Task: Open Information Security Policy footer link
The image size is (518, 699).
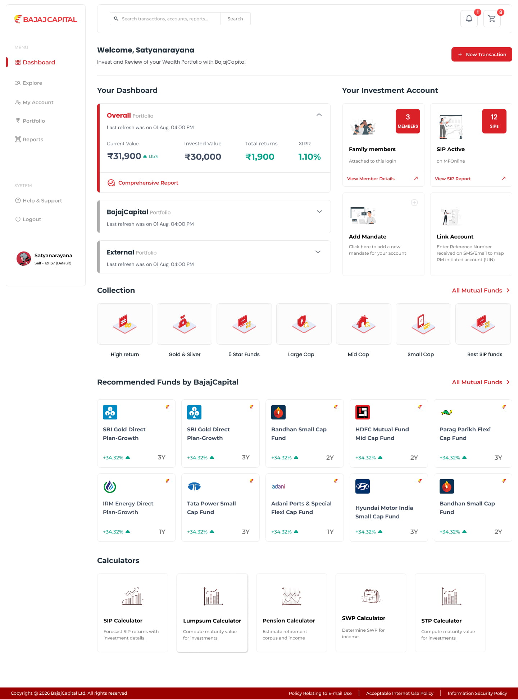Action: click(x=477, y=693)
